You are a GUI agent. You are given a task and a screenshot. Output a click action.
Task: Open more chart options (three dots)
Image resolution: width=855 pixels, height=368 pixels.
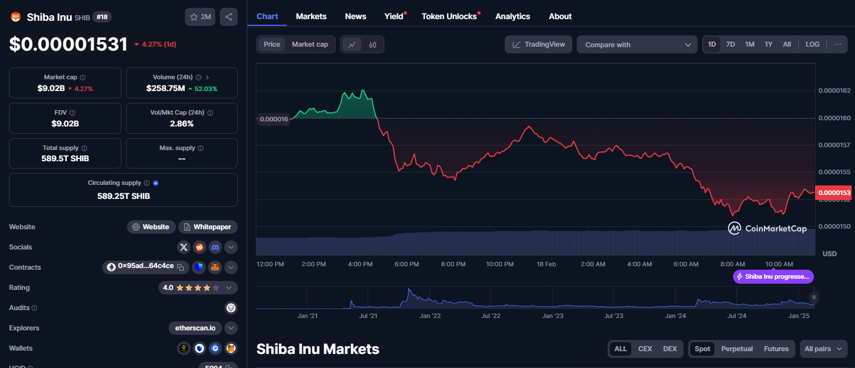click(x=838, y=44)
